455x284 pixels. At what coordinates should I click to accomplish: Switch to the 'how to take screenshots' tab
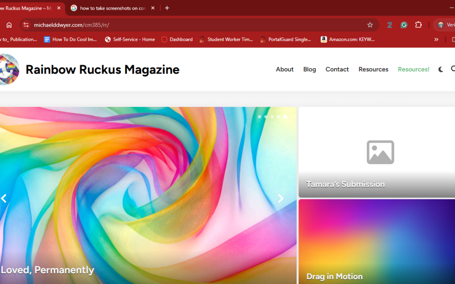112,8
